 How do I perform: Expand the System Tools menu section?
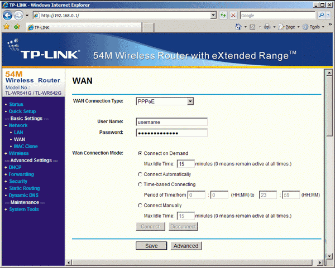pos(24,209)
